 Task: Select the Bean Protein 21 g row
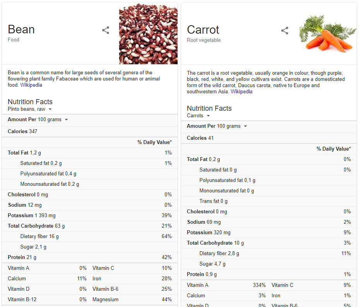point(90,257)
